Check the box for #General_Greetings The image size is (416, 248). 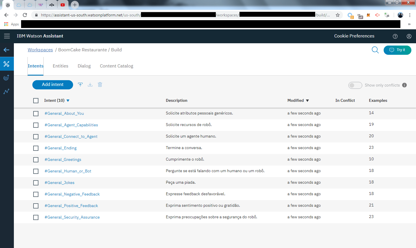36,160
